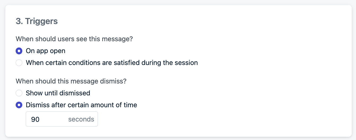Click the 'On app open' label text
356x140 pixels.
46,51
